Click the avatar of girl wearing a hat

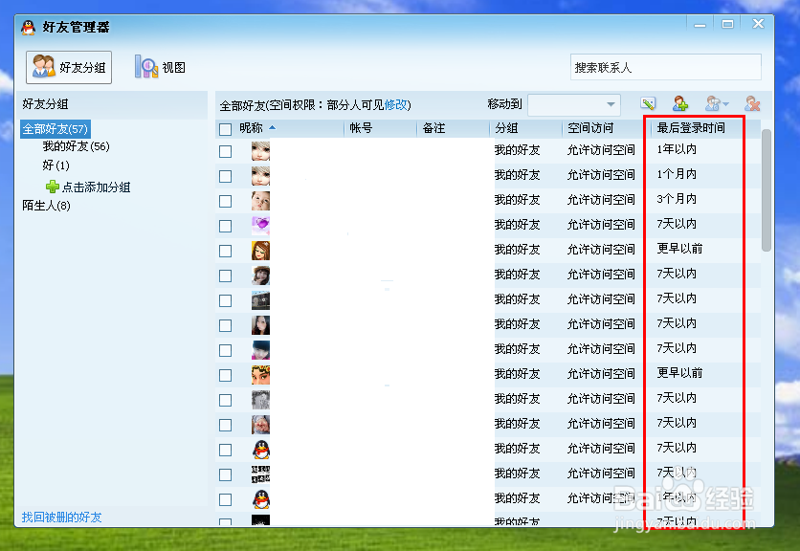pos(260,275)
